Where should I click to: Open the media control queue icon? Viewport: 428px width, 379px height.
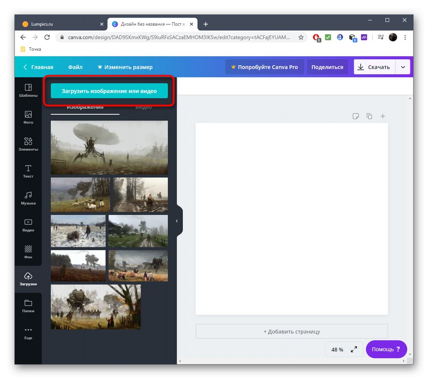pyautogui.click(x=381, y=37)
